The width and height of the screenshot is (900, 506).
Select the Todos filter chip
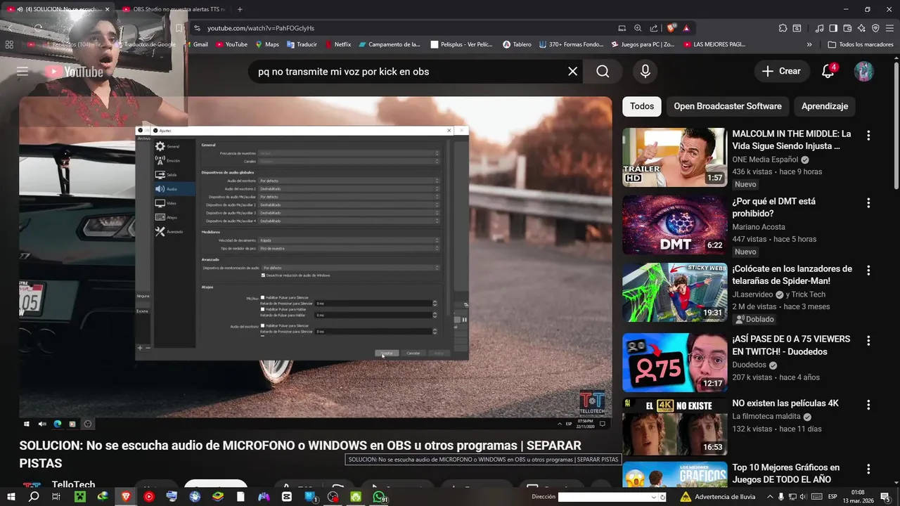click(641, 106)
